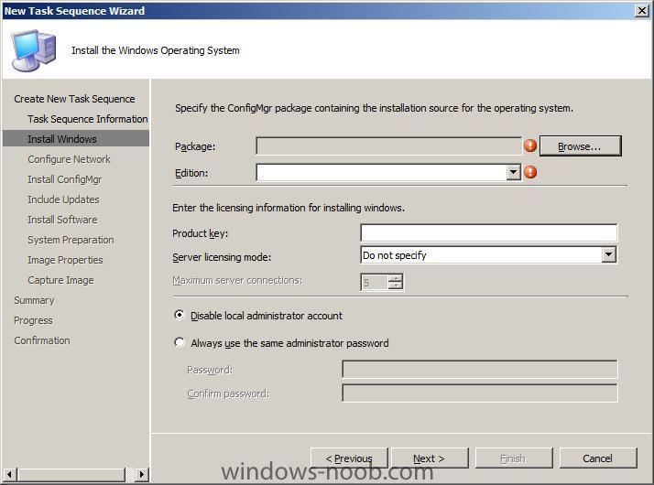Select the Install Software step
The image size is (654, 485).
(62, 220)
